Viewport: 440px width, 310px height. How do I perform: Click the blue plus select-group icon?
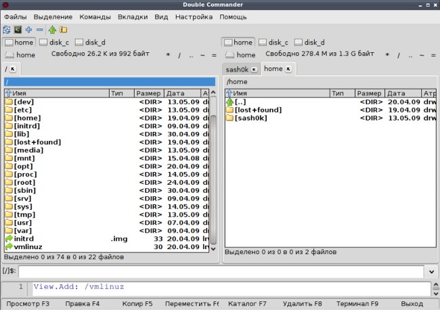tap(28, 30)
